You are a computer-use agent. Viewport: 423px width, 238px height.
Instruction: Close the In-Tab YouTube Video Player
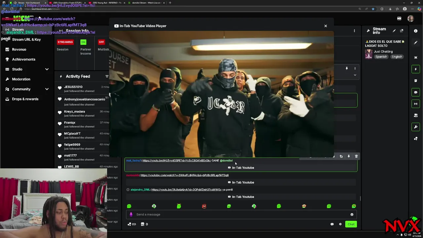pyautogui.click(x=326, y=26)
